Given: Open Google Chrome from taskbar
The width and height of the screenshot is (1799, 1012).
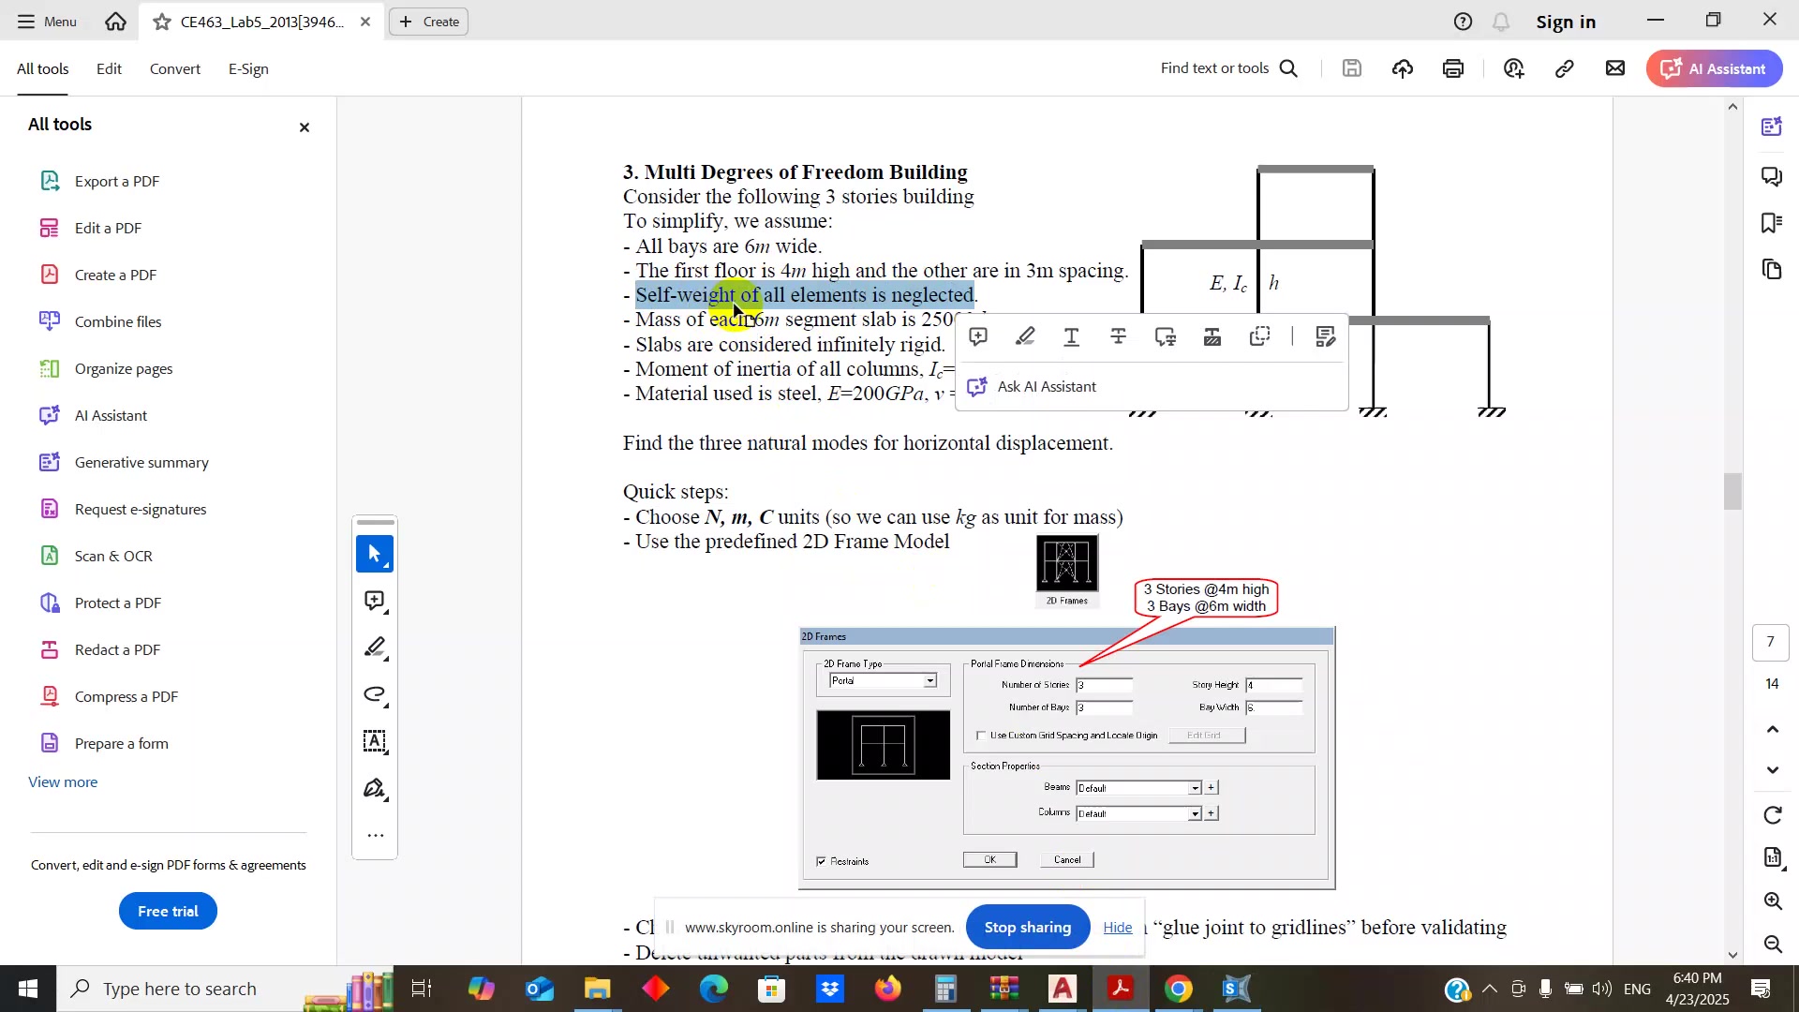Looking at the screenshot, I should pyautogui.click(x=1179, y=990).
